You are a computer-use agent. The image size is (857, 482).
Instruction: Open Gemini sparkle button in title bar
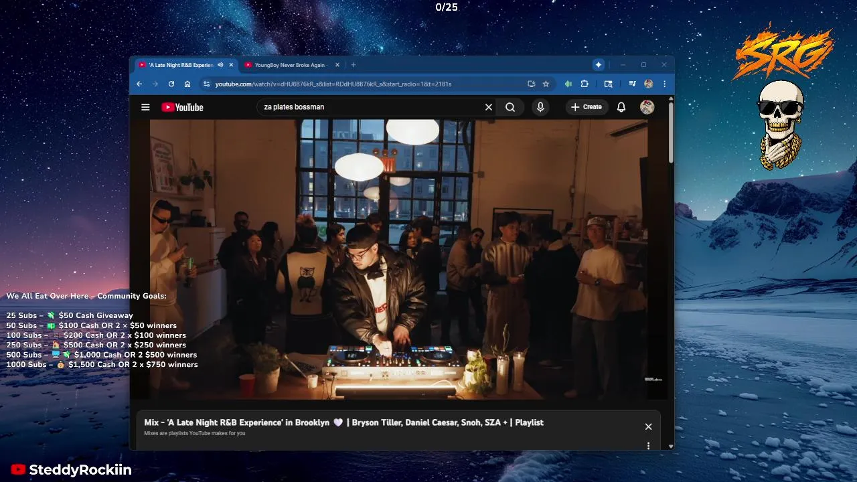pyautogui.click(x=598, y=65)
